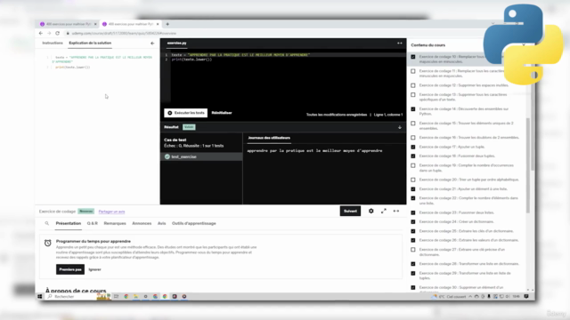The width and height of the screenshot is (570, 320).
Task: Check Exercice de codage 13 checkbox
Action: 413,95
